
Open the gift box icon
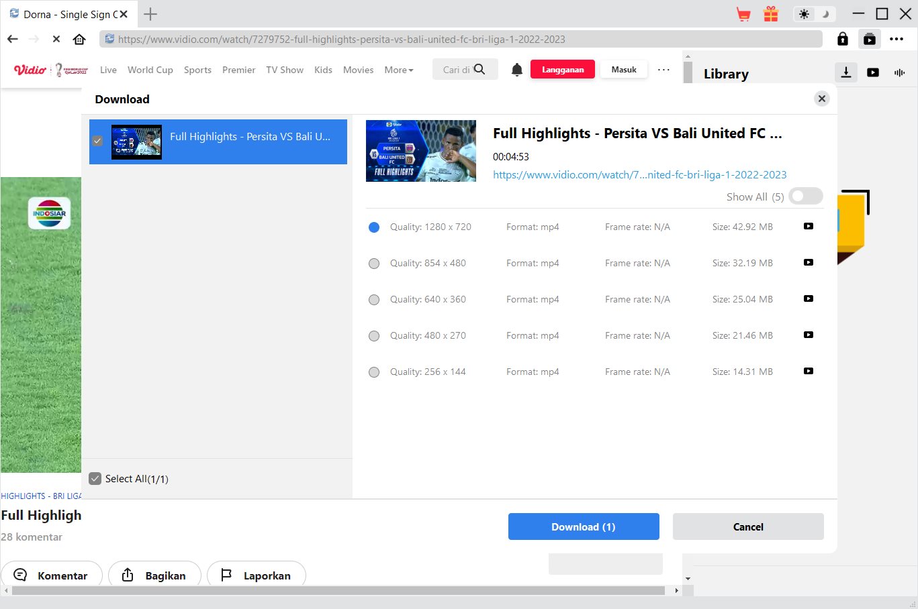point(771,14)
